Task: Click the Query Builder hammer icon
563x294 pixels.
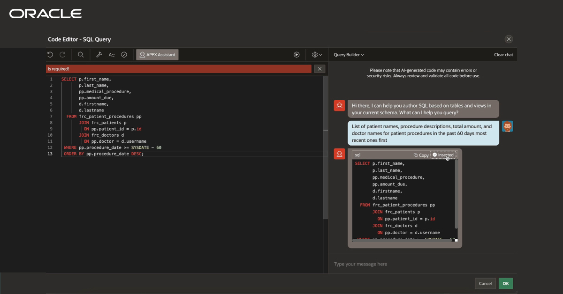Action: tap(99, 55)
